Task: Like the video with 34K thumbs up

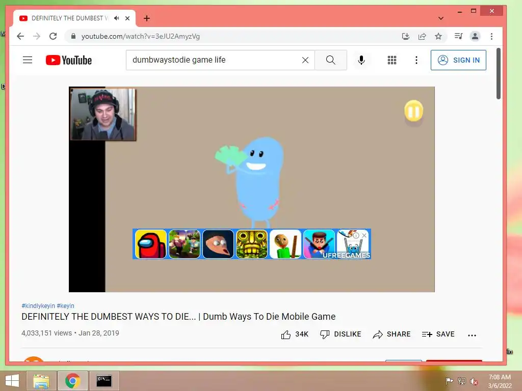Action: tap(295, 334)
